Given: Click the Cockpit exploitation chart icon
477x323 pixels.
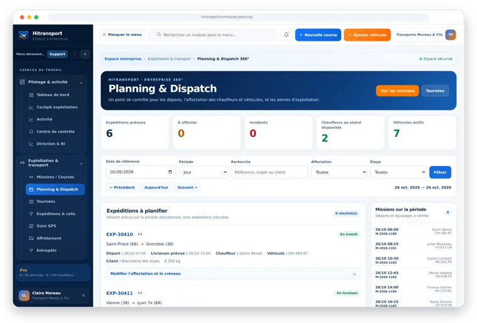Looking at the screenshot, I should pos(31,107).
